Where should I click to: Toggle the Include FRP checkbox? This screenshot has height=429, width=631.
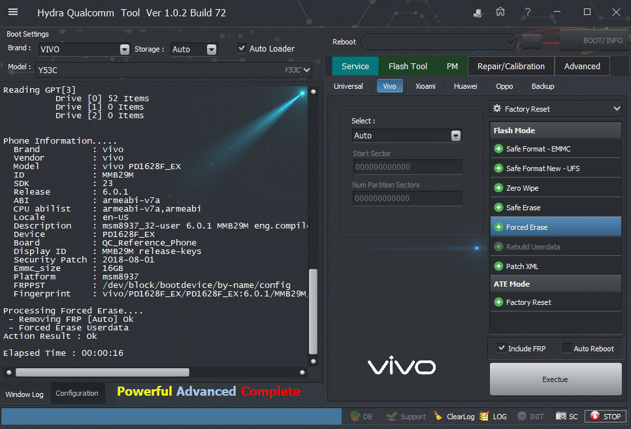tap(502, 348)
